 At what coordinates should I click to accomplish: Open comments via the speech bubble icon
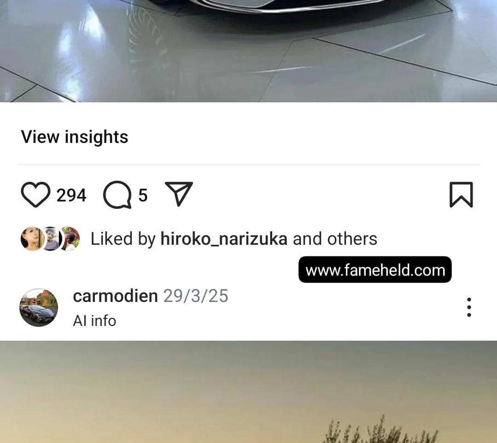117,195
